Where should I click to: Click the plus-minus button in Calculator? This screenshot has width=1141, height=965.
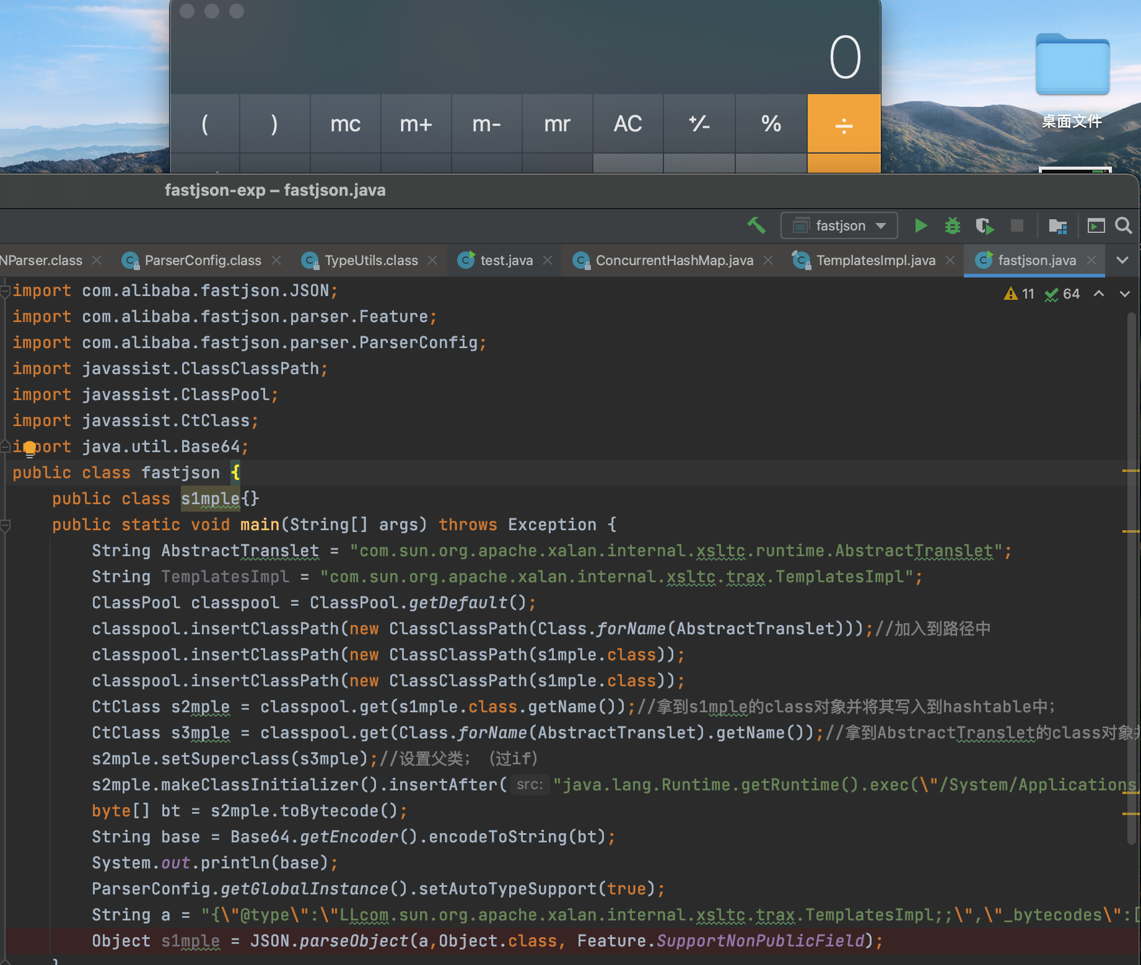[x=699, y=124]
